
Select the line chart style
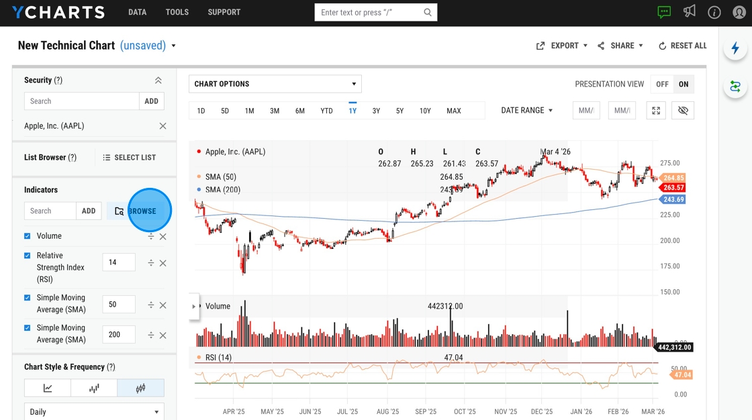[48, 388]
